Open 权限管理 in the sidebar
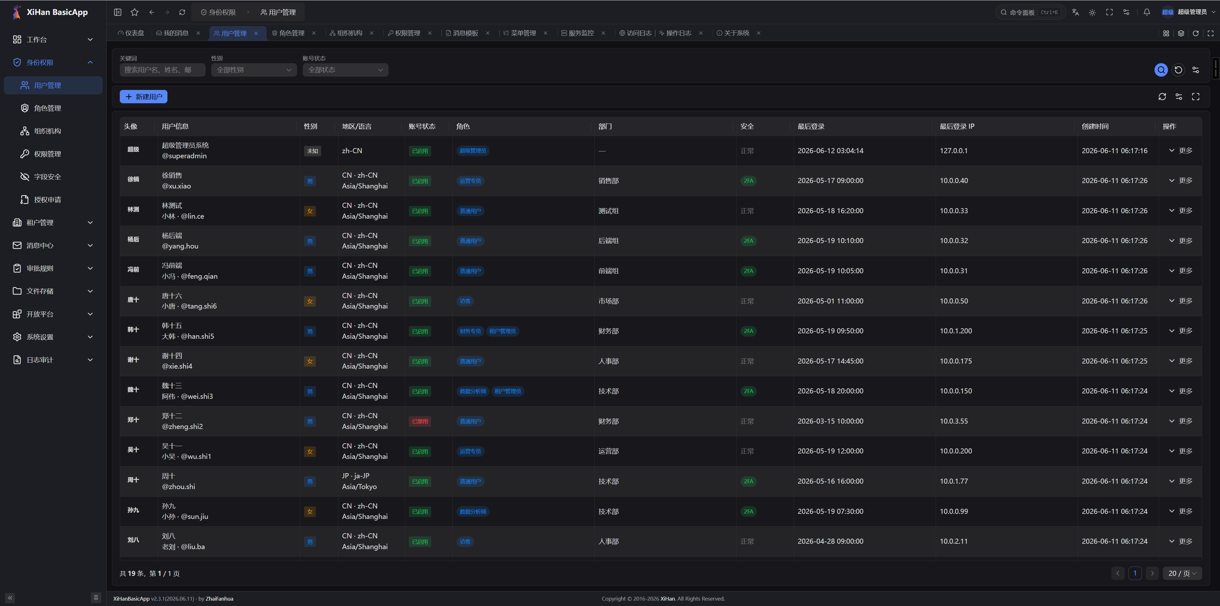 coord(53,154)
